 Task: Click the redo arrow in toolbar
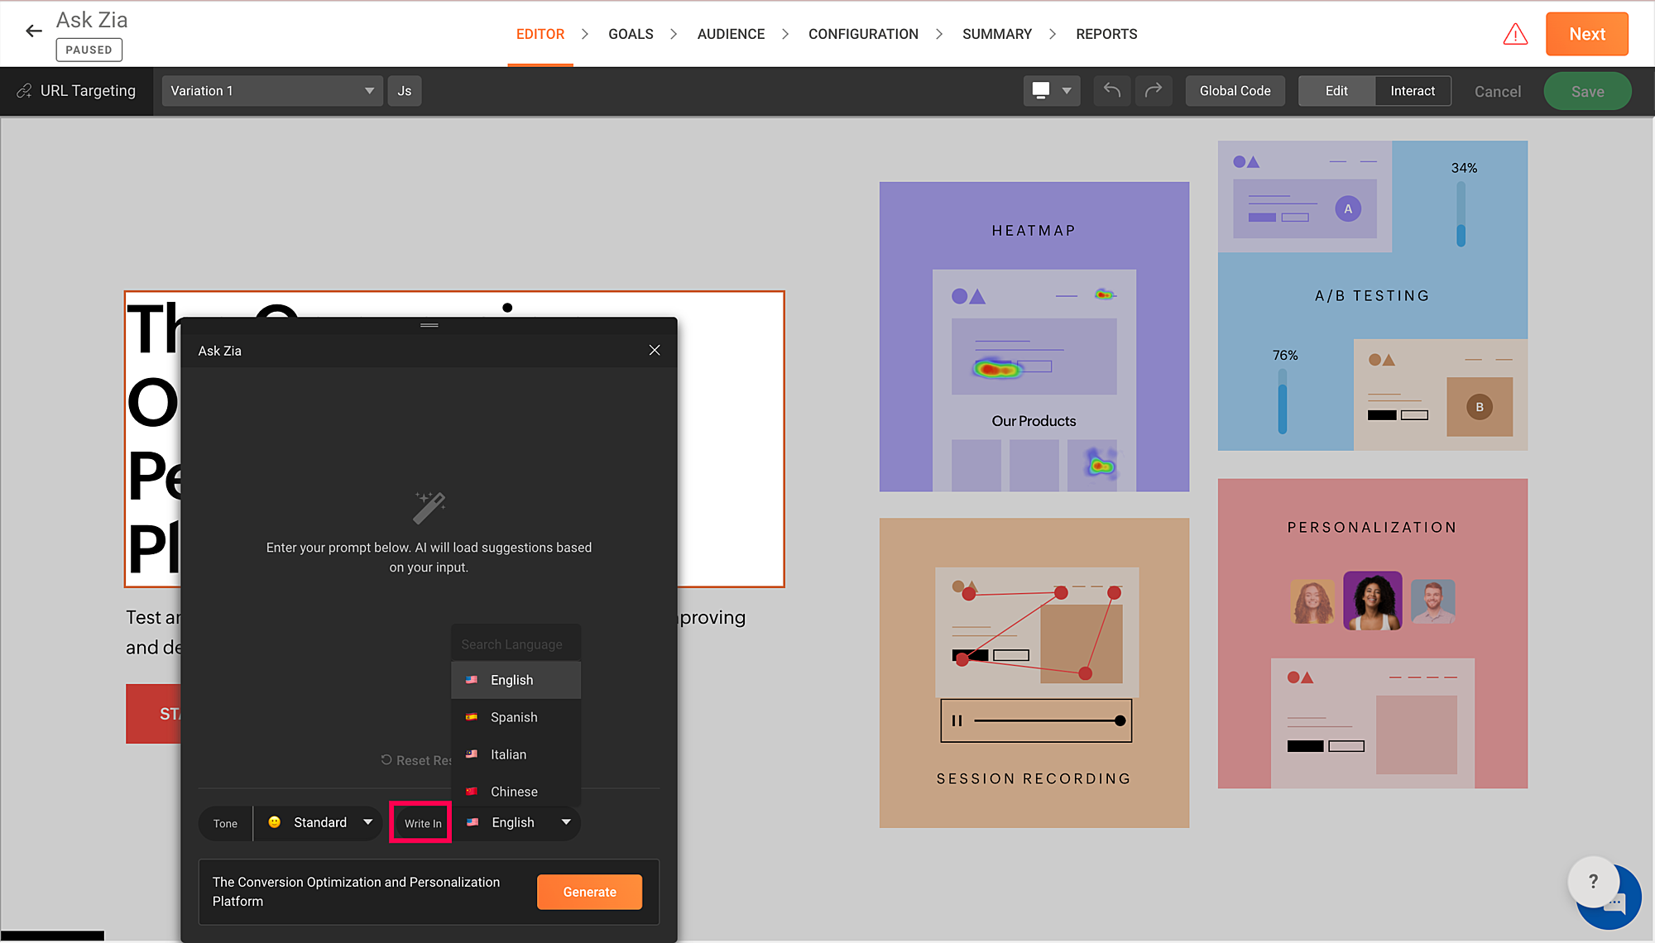pyautogui.click(x=1153, y=90)
